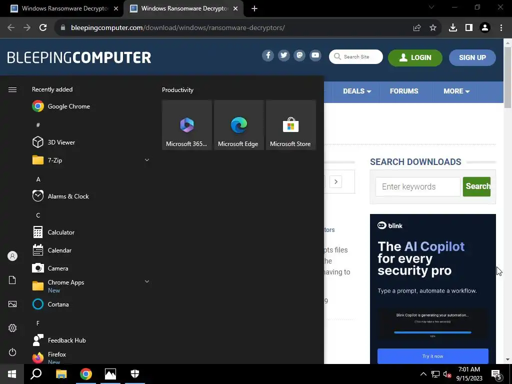Viewport: 512px width, 384px height.
Task: Close the first Windows Ransomware Decryptor tab
Action: click(116, 9)
